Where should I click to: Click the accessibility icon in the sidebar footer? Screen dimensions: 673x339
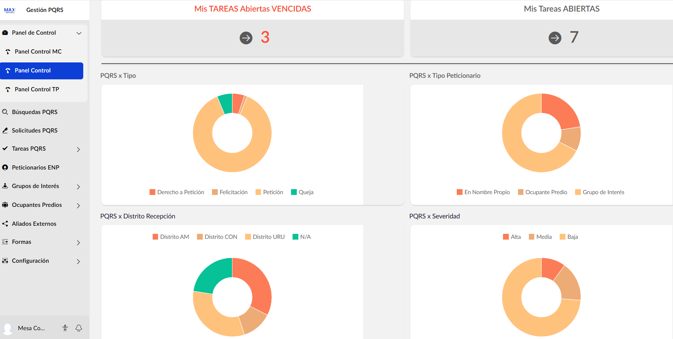(65, 328)
